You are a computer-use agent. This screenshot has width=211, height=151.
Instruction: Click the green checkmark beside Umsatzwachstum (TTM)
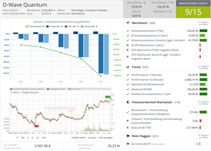[128, 31]
